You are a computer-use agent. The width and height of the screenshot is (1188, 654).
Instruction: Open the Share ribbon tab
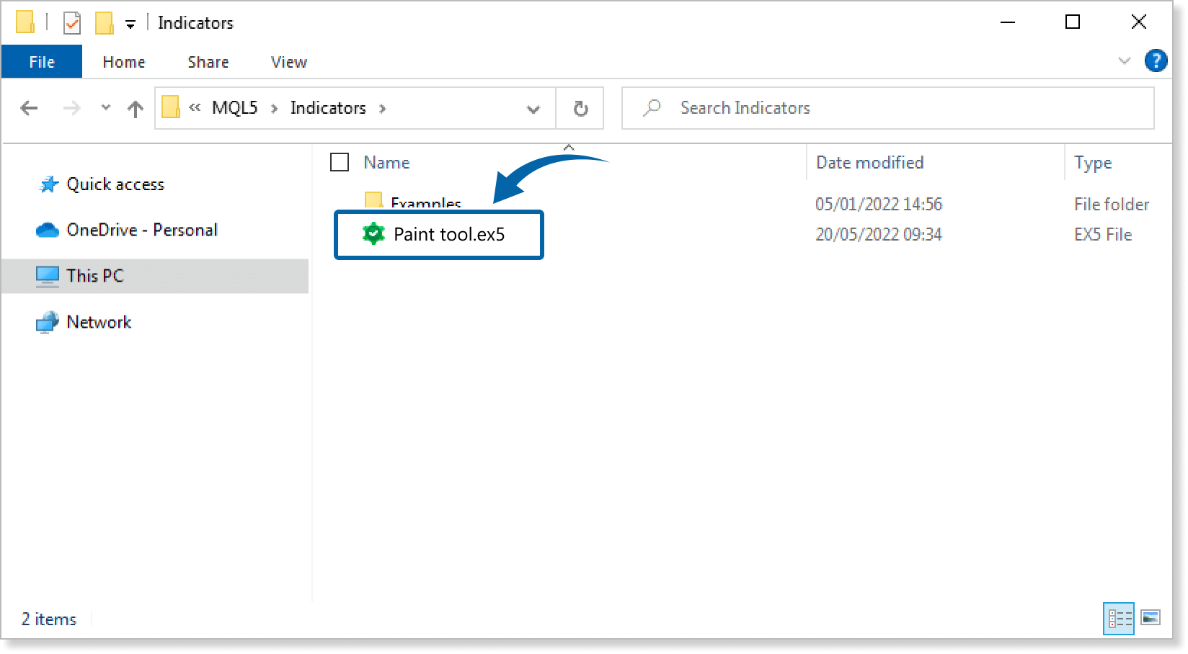[x=208, y=62]
